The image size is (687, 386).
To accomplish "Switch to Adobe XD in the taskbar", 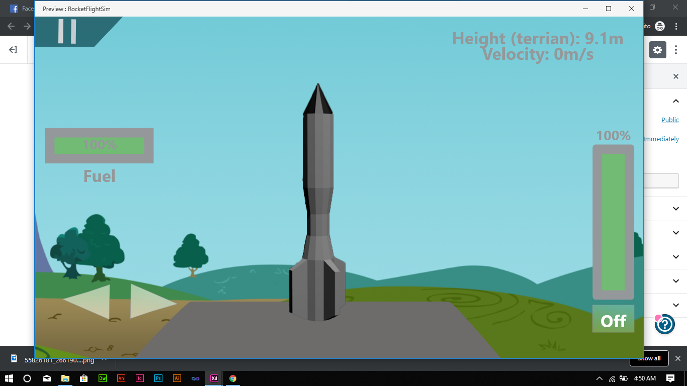I will [x=214, y=378].
